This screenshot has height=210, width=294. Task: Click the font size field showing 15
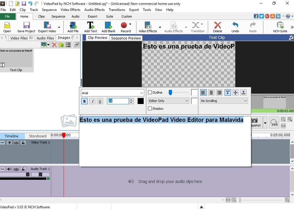point(118,101)
